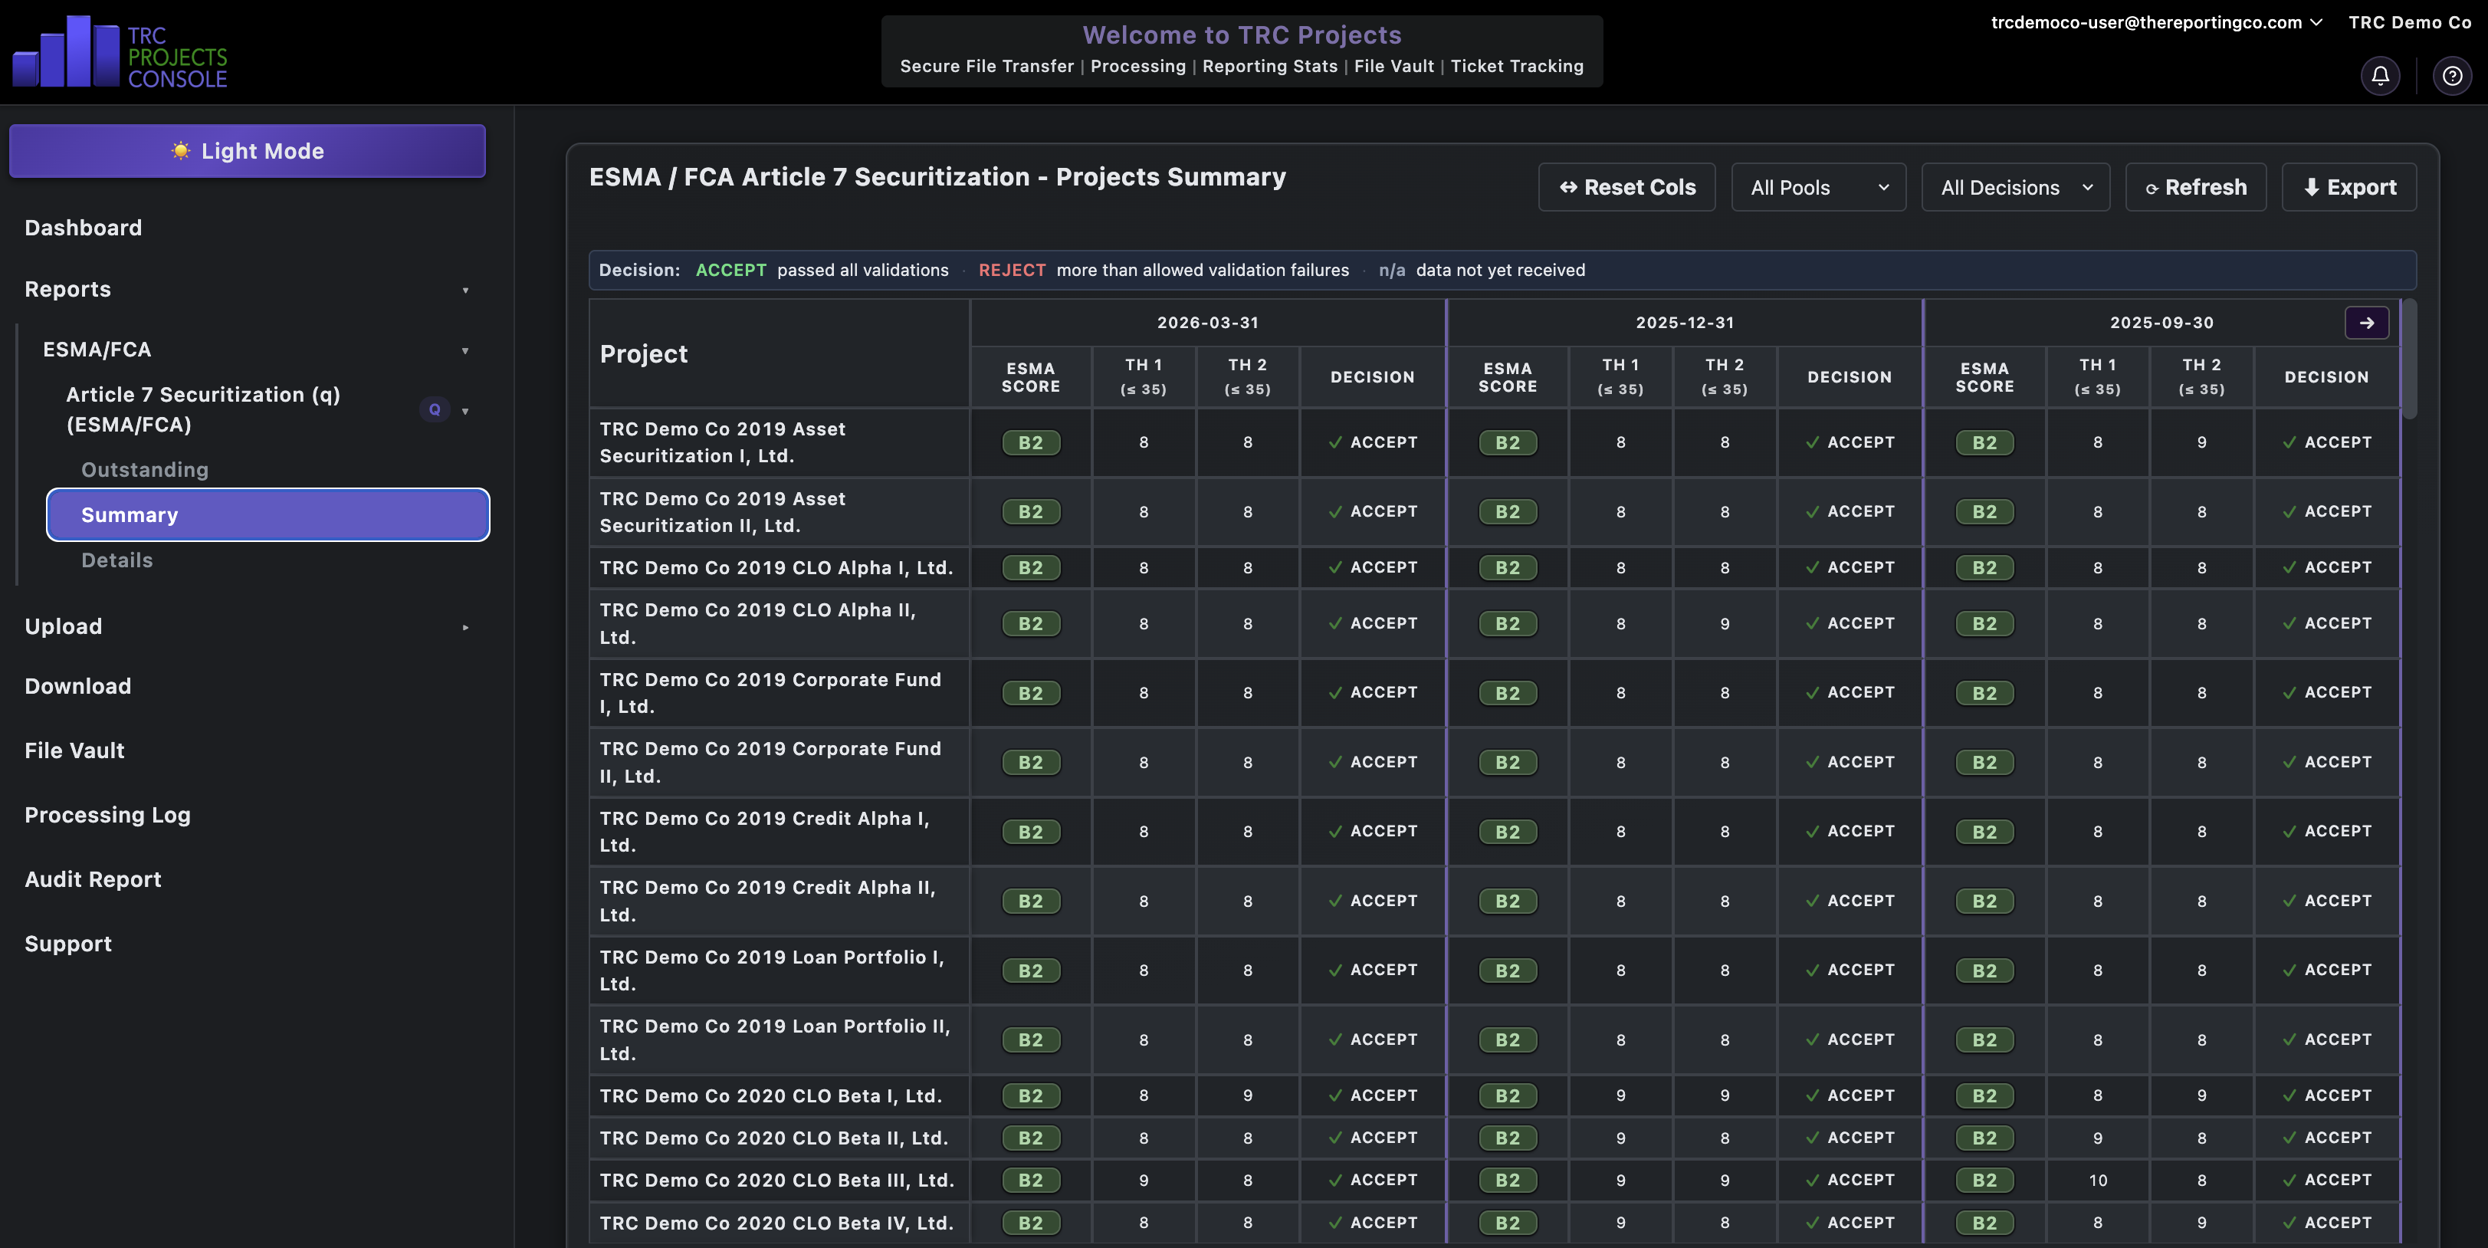The image size is (2488, 1248).
Task: Click TRC Demo Co 2020 CLO Beta II name
Action: click(x=773, y=1138)
